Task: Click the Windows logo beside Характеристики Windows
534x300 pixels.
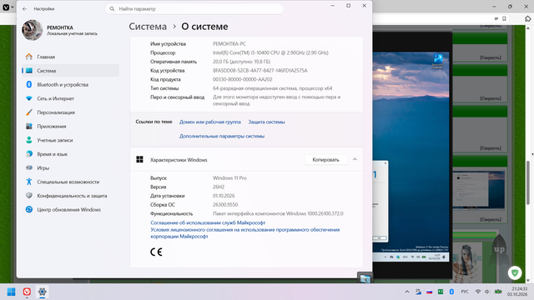Action: coord(139,159)
